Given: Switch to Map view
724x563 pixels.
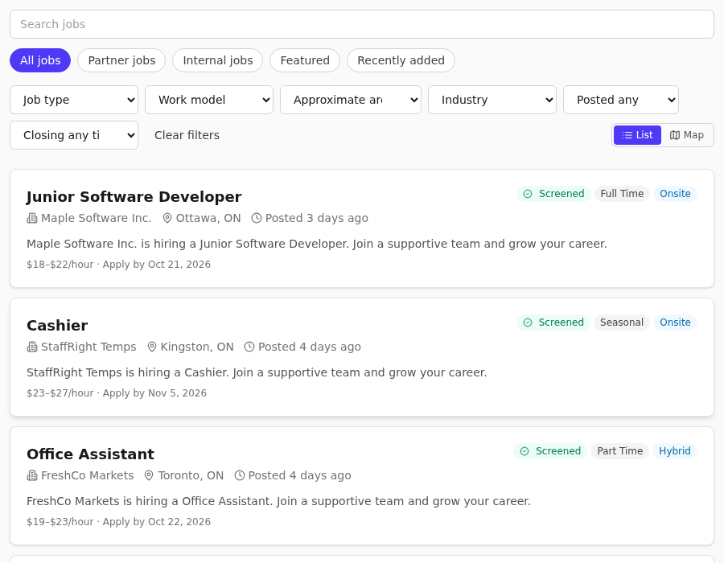Looking at the screenshot, I should (x=687, y=135).
